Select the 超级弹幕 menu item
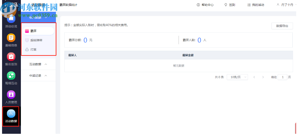The width and height of the screenshot is (300, 137). pos(38,40)
